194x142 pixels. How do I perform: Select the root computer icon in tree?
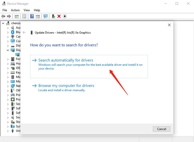8,23
